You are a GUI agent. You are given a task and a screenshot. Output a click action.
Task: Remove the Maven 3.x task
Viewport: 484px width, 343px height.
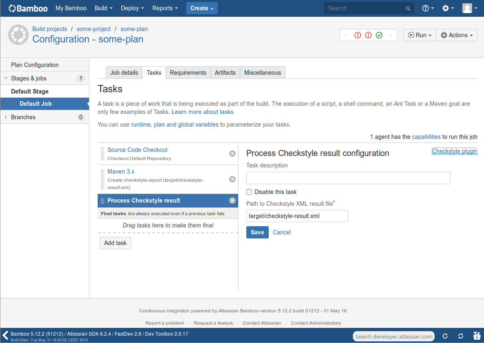pos(232,179)
